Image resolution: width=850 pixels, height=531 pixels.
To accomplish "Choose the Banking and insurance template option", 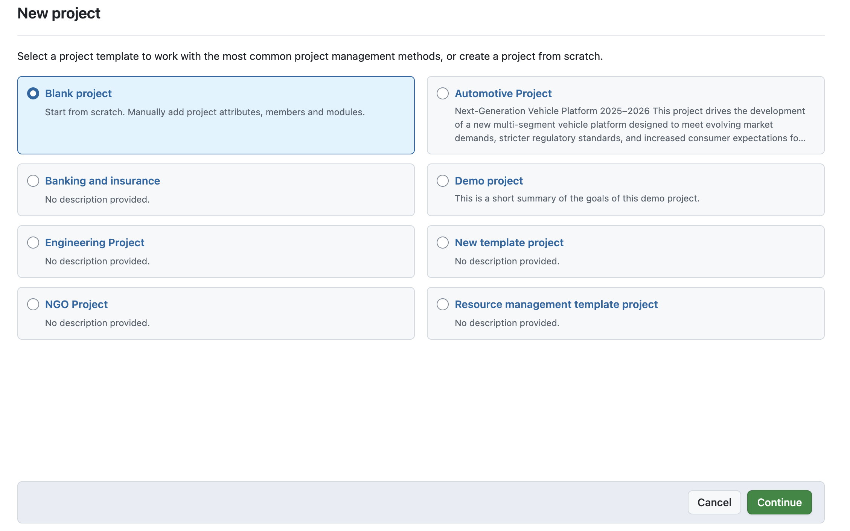I will pyautogui.click(x=33, y=181).
